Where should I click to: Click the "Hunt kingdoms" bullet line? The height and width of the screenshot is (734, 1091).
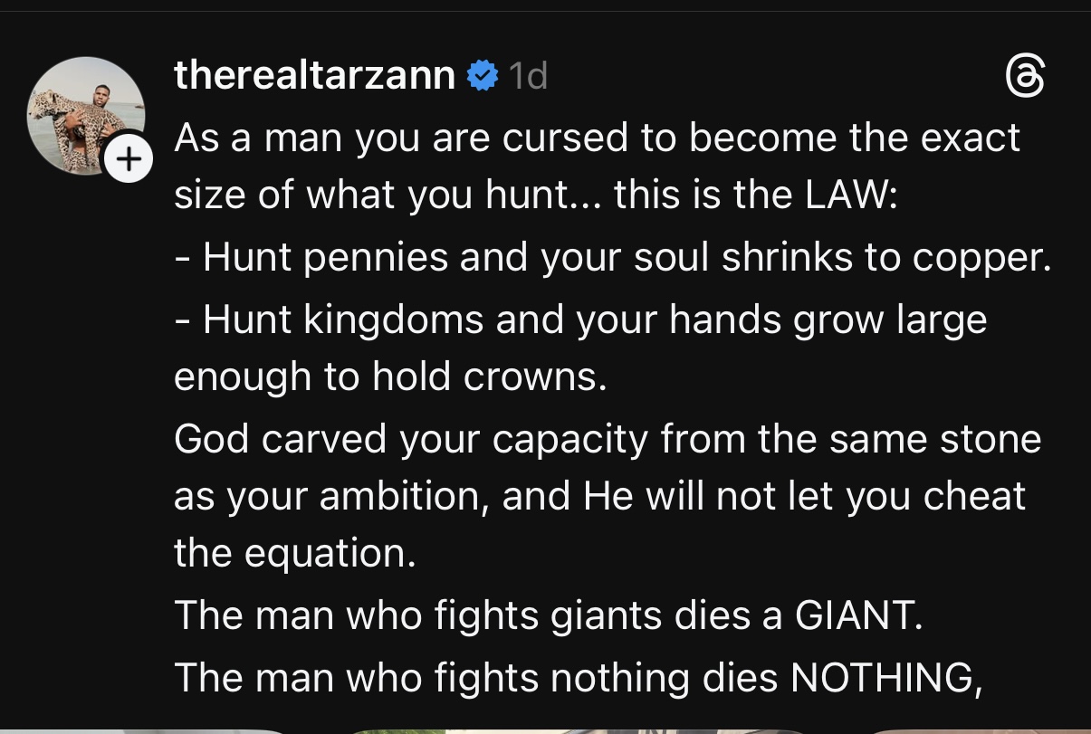pyautogui.click(x=580, y=319)
